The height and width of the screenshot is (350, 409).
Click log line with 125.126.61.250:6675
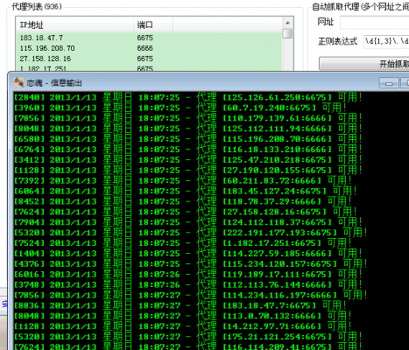coord(188,97)
